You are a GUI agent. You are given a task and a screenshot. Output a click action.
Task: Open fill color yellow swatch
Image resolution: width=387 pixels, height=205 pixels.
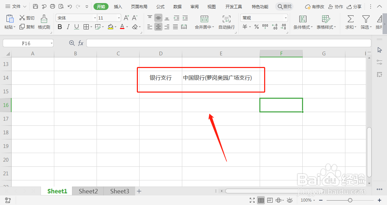pos(111,27)
